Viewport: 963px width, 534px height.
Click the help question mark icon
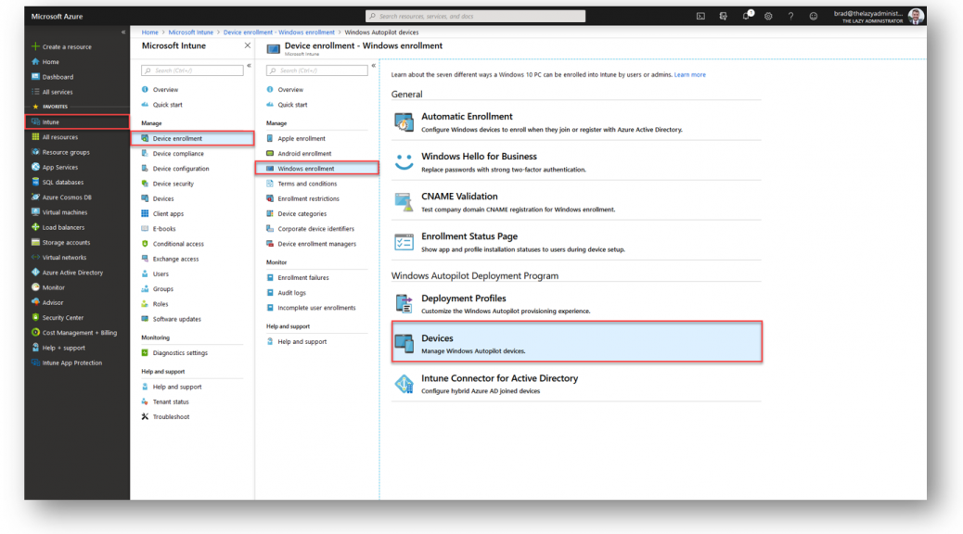pyautogui.click(x=791, y=17)
